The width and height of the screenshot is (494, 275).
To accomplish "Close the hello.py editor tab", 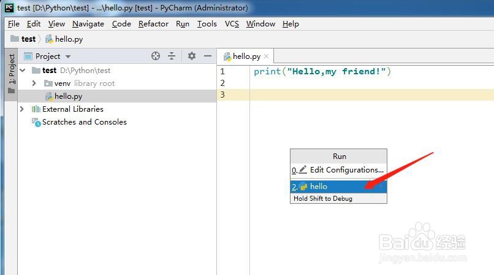I will 266,56.
